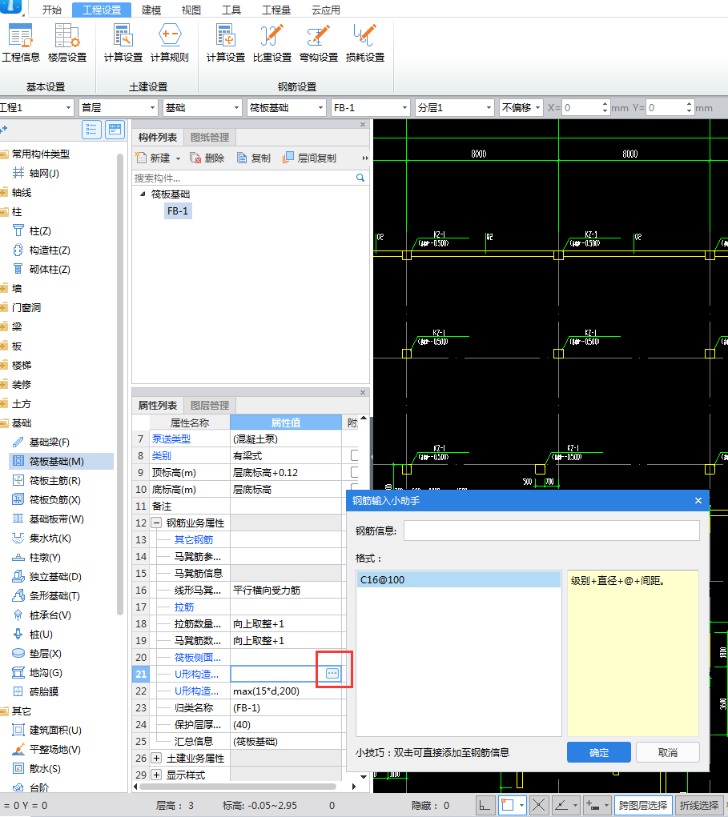
Task: Tick the 附加 checkbox for 类别 row
Action: pos(355,455)
